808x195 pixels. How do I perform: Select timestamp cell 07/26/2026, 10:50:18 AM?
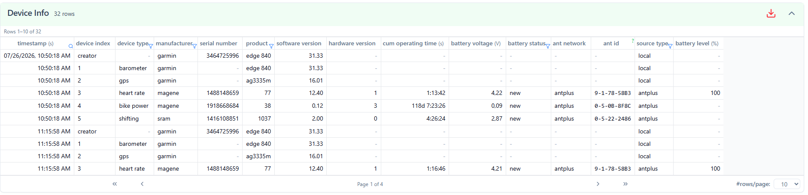click(37, 56)
